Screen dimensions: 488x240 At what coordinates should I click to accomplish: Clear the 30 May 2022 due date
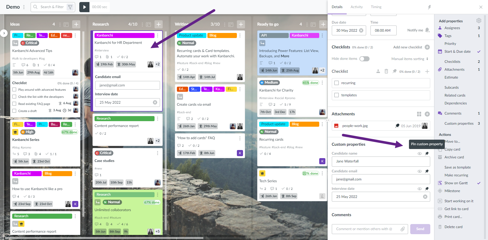click(361, 30)
